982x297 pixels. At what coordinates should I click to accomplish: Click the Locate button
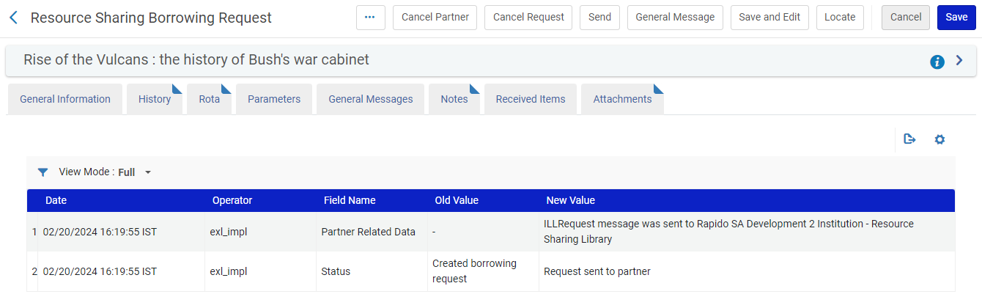tap(840, 18)
